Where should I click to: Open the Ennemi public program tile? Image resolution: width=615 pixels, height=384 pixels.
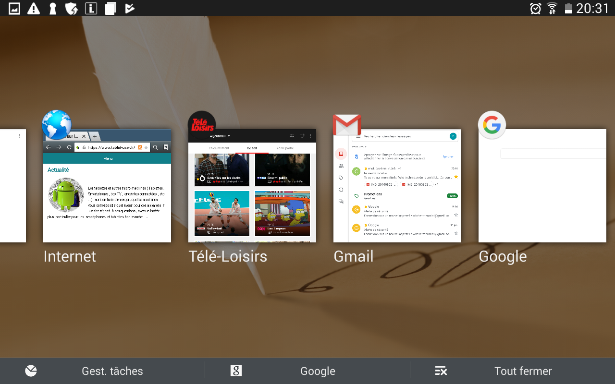pos(283,169)
